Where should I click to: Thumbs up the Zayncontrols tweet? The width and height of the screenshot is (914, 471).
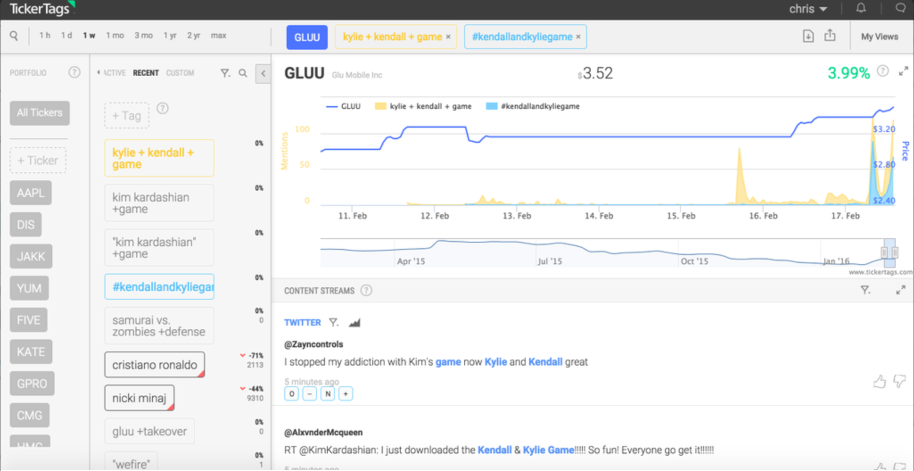879,381
